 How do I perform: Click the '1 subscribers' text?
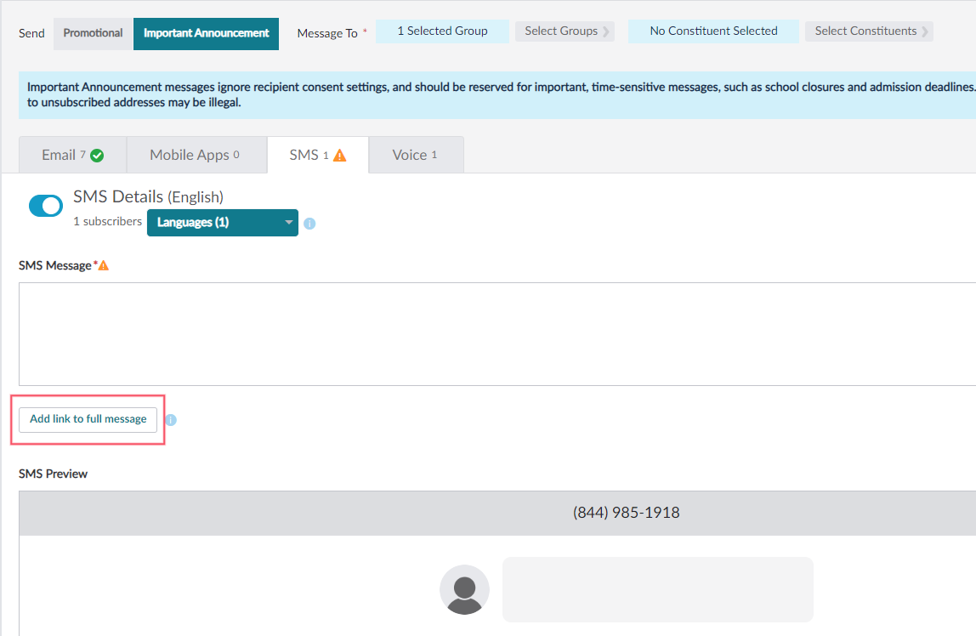click(108, 222)
